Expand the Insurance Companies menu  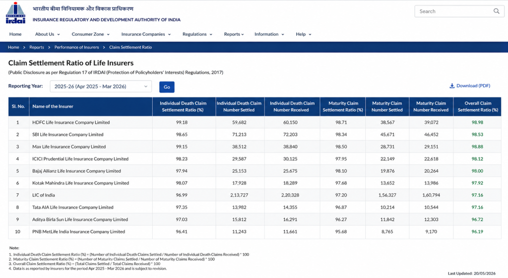(146, 34)
